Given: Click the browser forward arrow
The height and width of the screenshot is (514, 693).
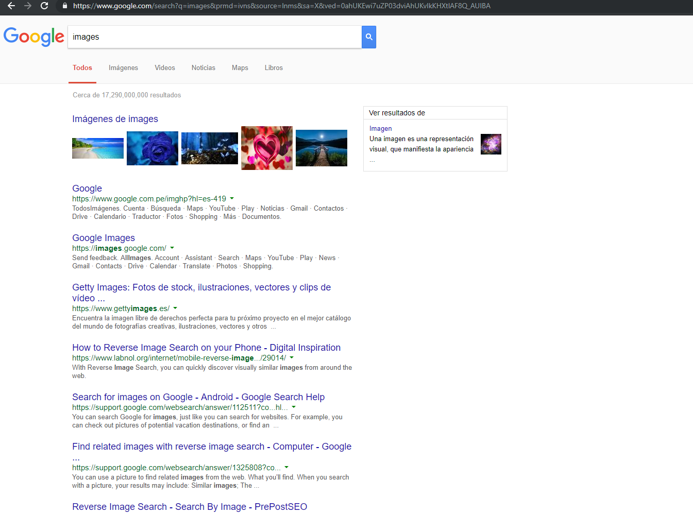Looking at the screenshot, I should coord(28,6).
